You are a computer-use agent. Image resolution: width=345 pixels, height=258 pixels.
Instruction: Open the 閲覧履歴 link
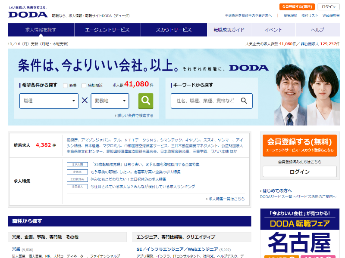pos(290,15)
